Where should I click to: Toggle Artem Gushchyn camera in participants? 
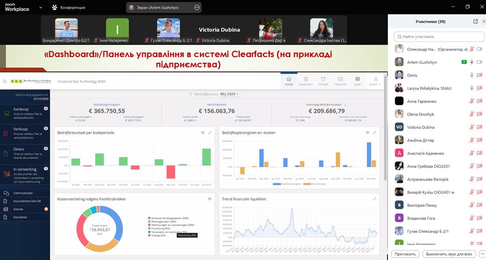479,62
